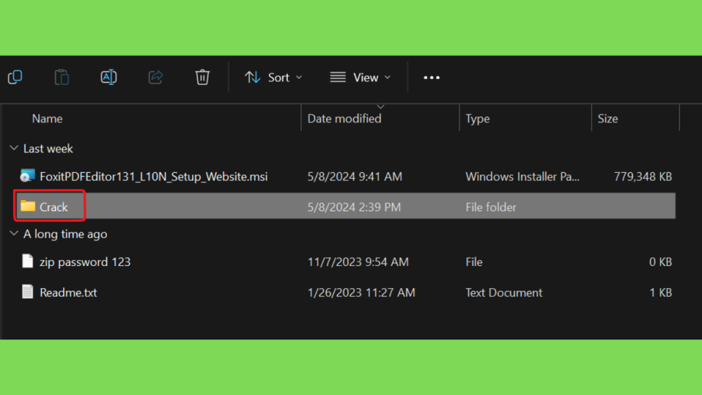This screenshot has height=395, width=702.
Task: Click the Paste clipboard icon
Action: click(62, 77)
